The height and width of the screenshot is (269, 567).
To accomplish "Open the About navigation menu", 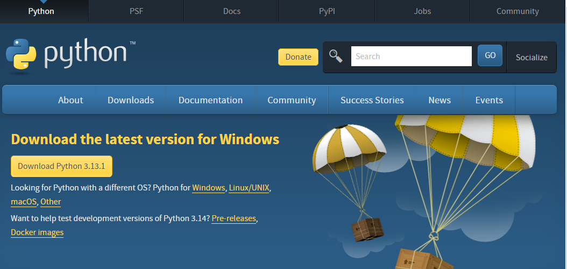I will 70,100.
